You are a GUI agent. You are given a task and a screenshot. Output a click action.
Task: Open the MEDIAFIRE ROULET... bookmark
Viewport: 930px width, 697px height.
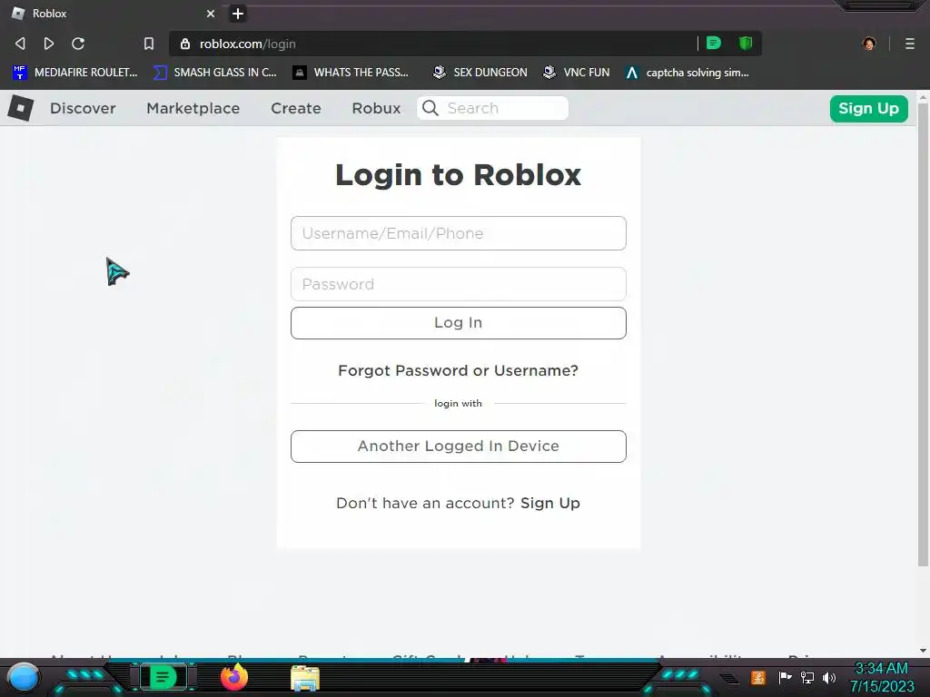[74, 73]
